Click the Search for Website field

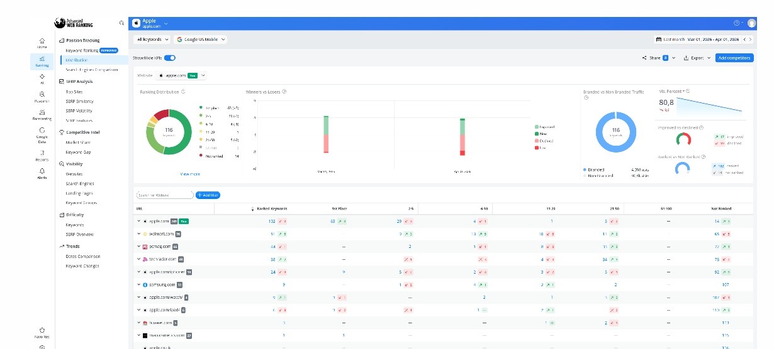pos(165,195)
